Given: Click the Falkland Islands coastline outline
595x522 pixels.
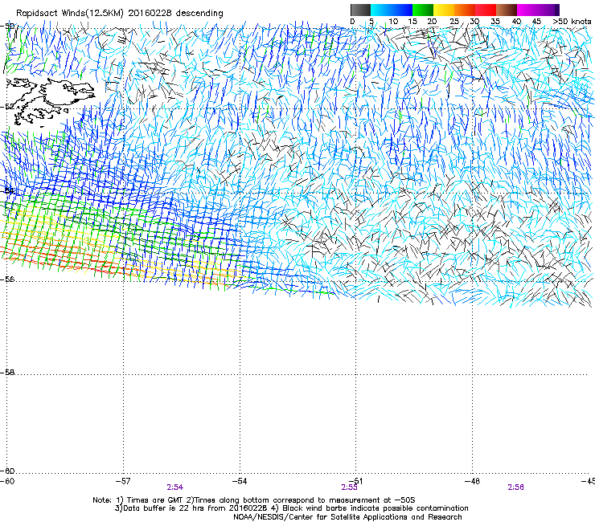Looking at the screenshot, I should pyautogui.click(x=49, y=101).
